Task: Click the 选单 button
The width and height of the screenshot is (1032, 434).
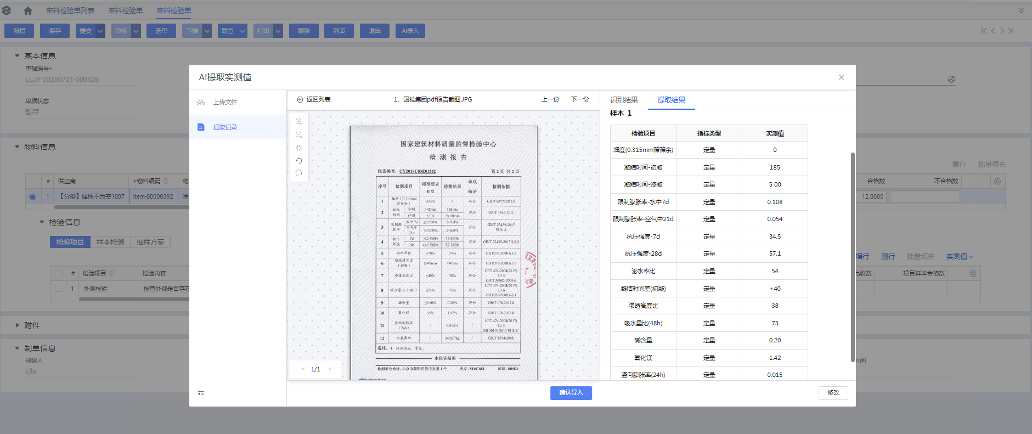Action: point(161,31)
